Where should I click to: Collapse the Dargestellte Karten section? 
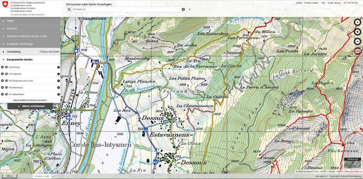(x=19, y=60)
